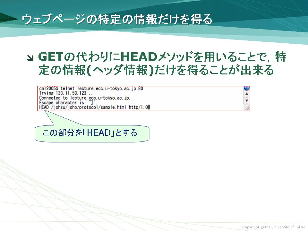Click the blue scroll knob in terminal
Viewport: 308px width, 231px height.
pos(247,88)
